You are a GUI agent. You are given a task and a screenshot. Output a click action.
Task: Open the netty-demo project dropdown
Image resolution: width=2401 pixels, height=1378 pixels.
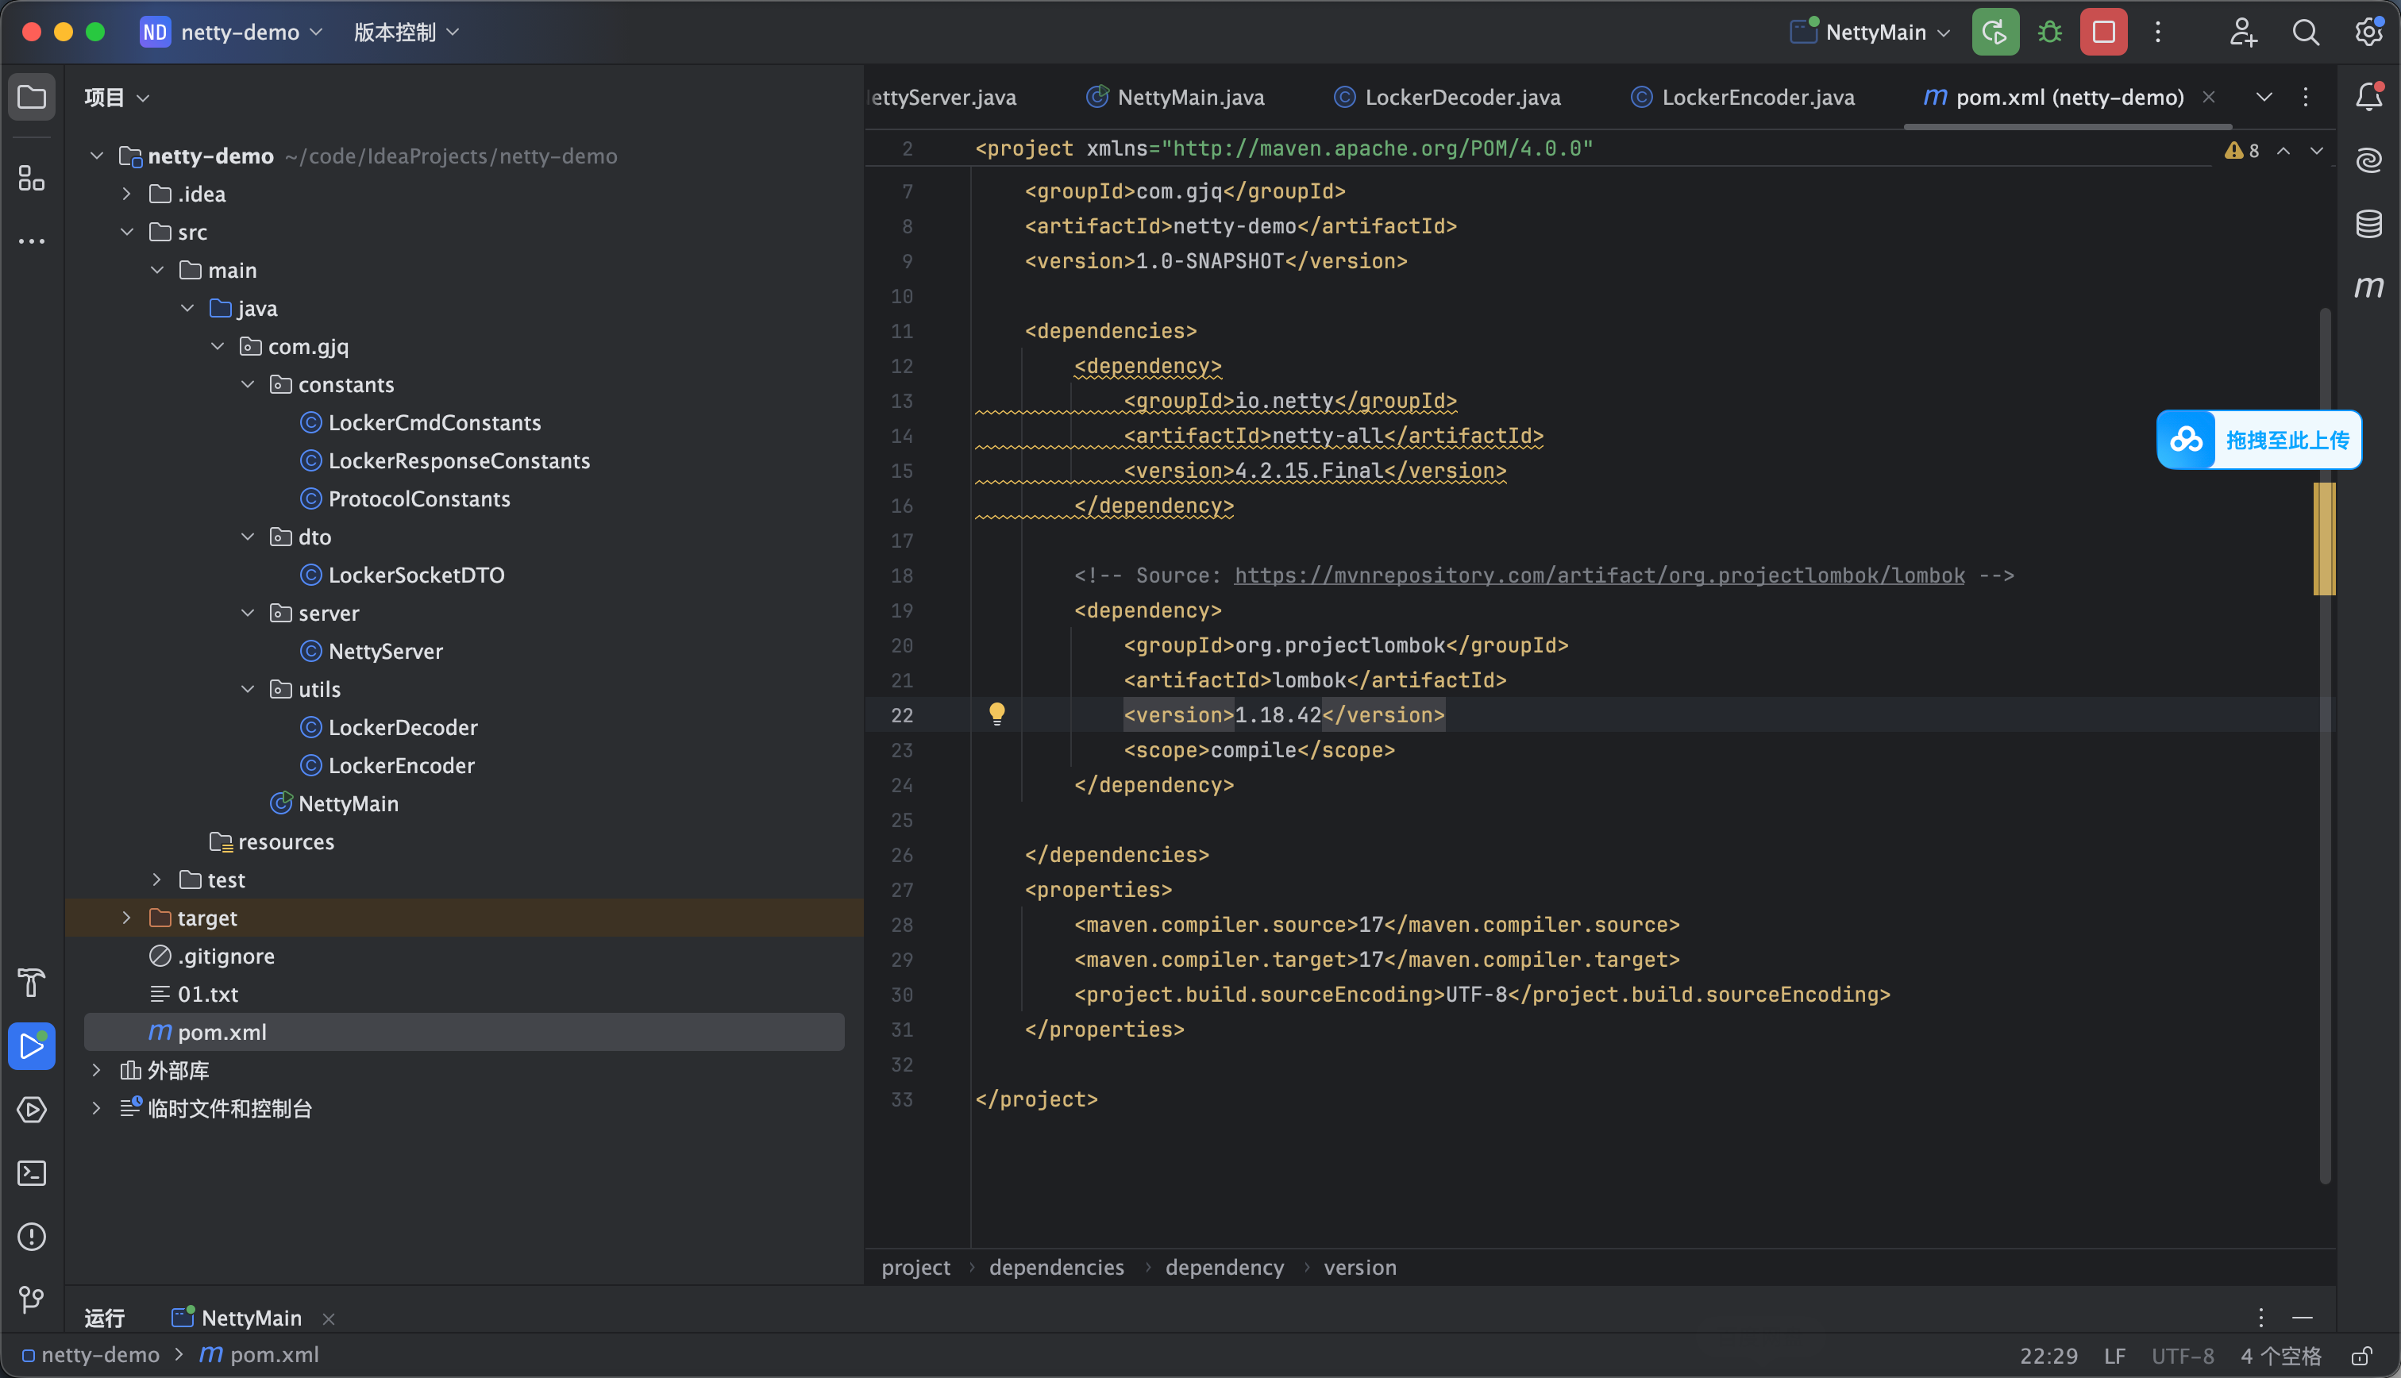[x=232, y=33]
